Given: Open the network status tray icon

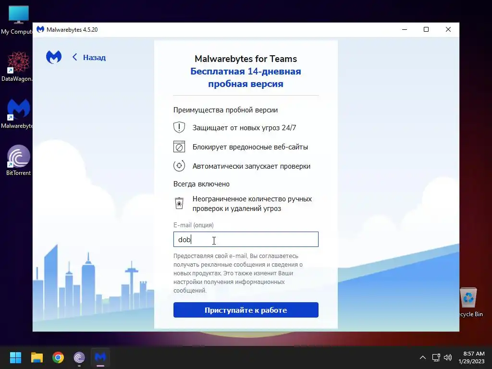Looking at the screenshot, I should (436, 357).
